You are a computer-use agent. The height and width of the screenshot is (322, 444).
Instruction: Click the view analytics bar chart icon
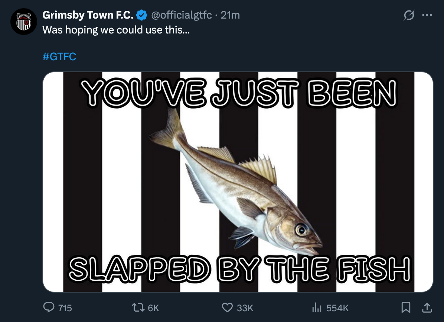click(316, 307)
